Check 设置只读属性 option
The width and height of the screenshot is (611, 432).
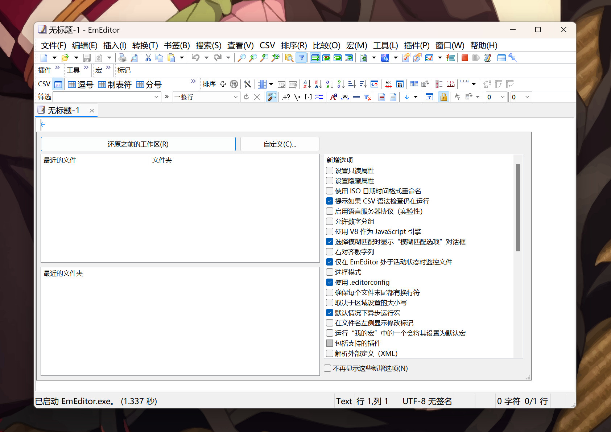[x=330, y=170]
